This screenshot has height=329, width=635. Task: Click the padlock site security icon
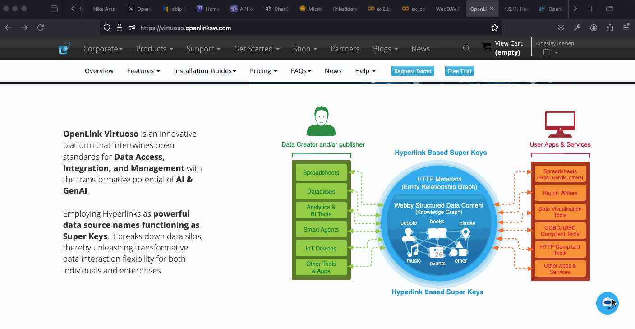click(x=120, y=28)
